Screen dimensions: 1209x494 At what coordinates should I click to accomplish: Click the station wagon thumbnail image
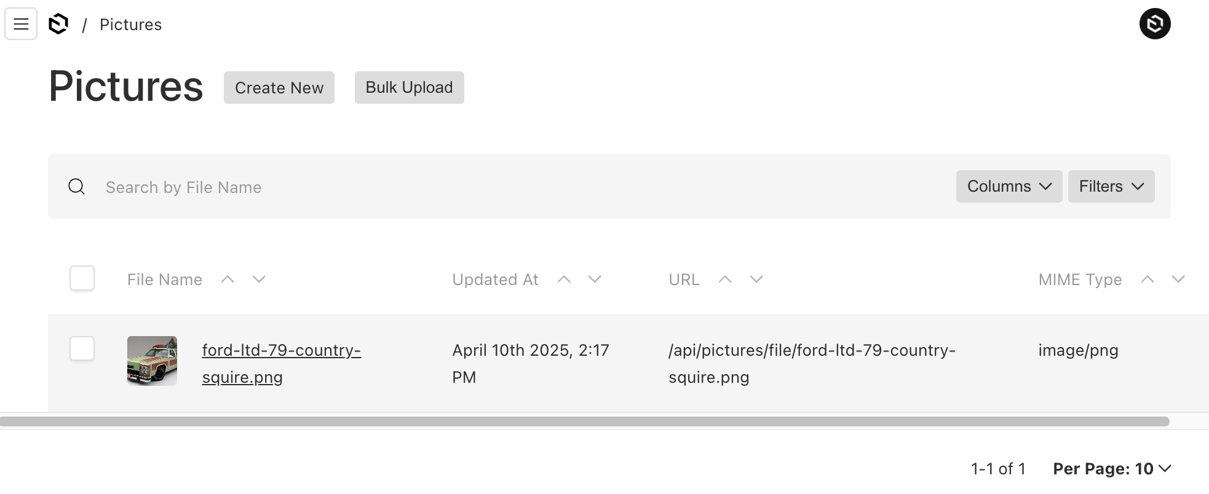click(x=152, y=361)
